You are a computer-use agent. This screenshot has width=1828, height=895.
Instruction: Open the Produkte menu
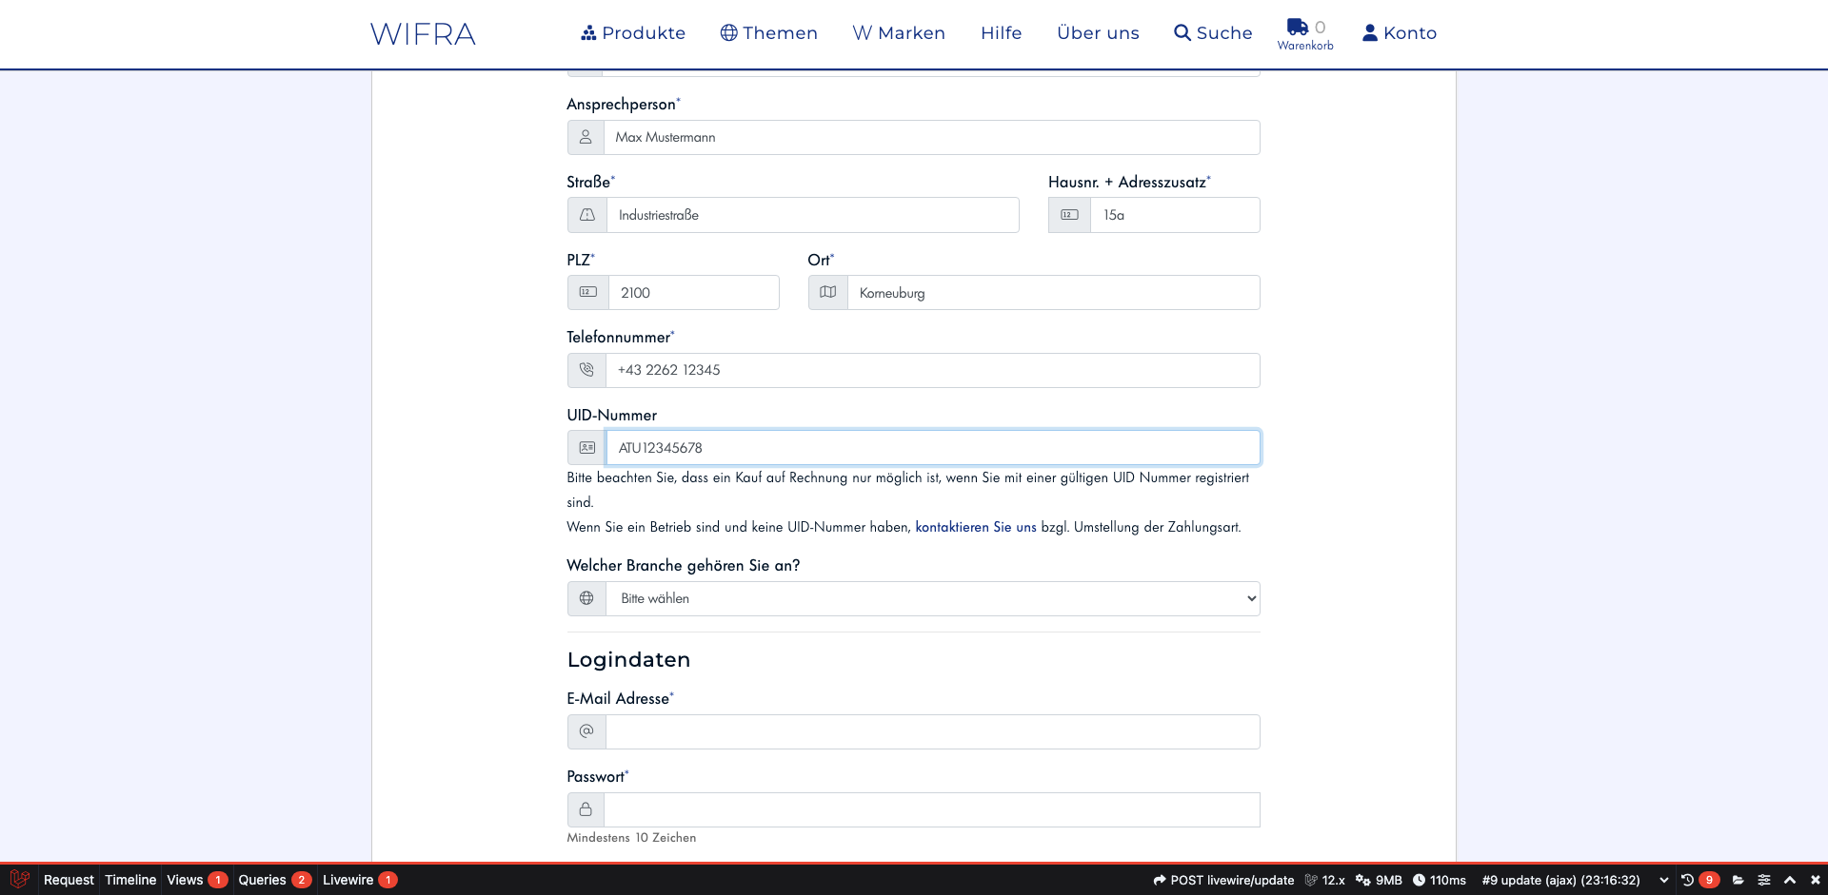(633, 33)
